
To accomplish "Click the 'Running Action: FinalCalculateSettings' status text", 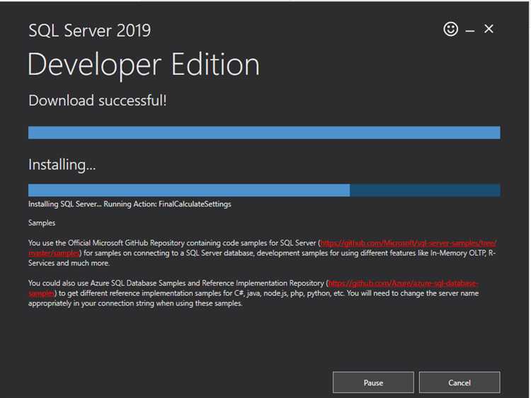I will click(x=168, y=204).
